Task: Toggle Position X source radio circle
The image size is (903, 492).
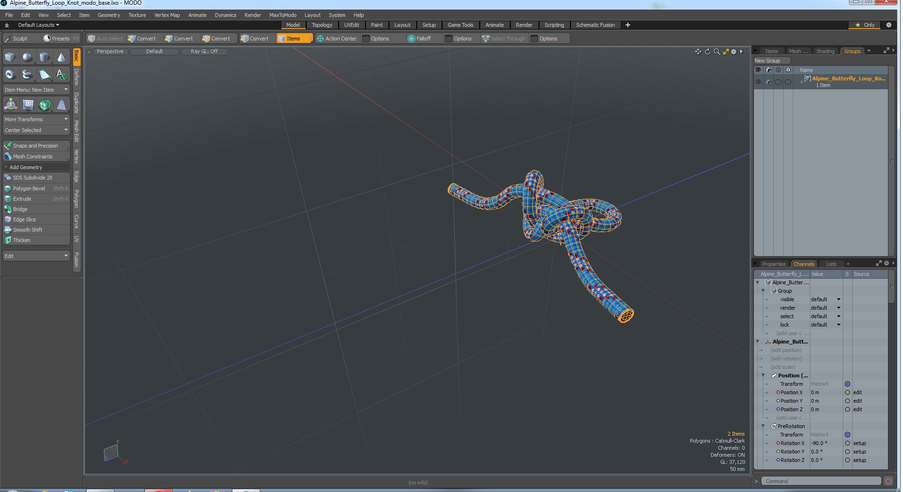Action: tap(848, 392)
